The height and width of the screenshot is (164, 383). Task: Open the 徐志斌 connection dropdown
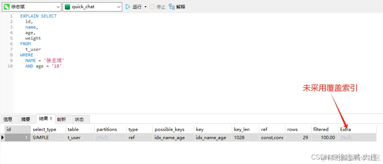coord(32,7)
